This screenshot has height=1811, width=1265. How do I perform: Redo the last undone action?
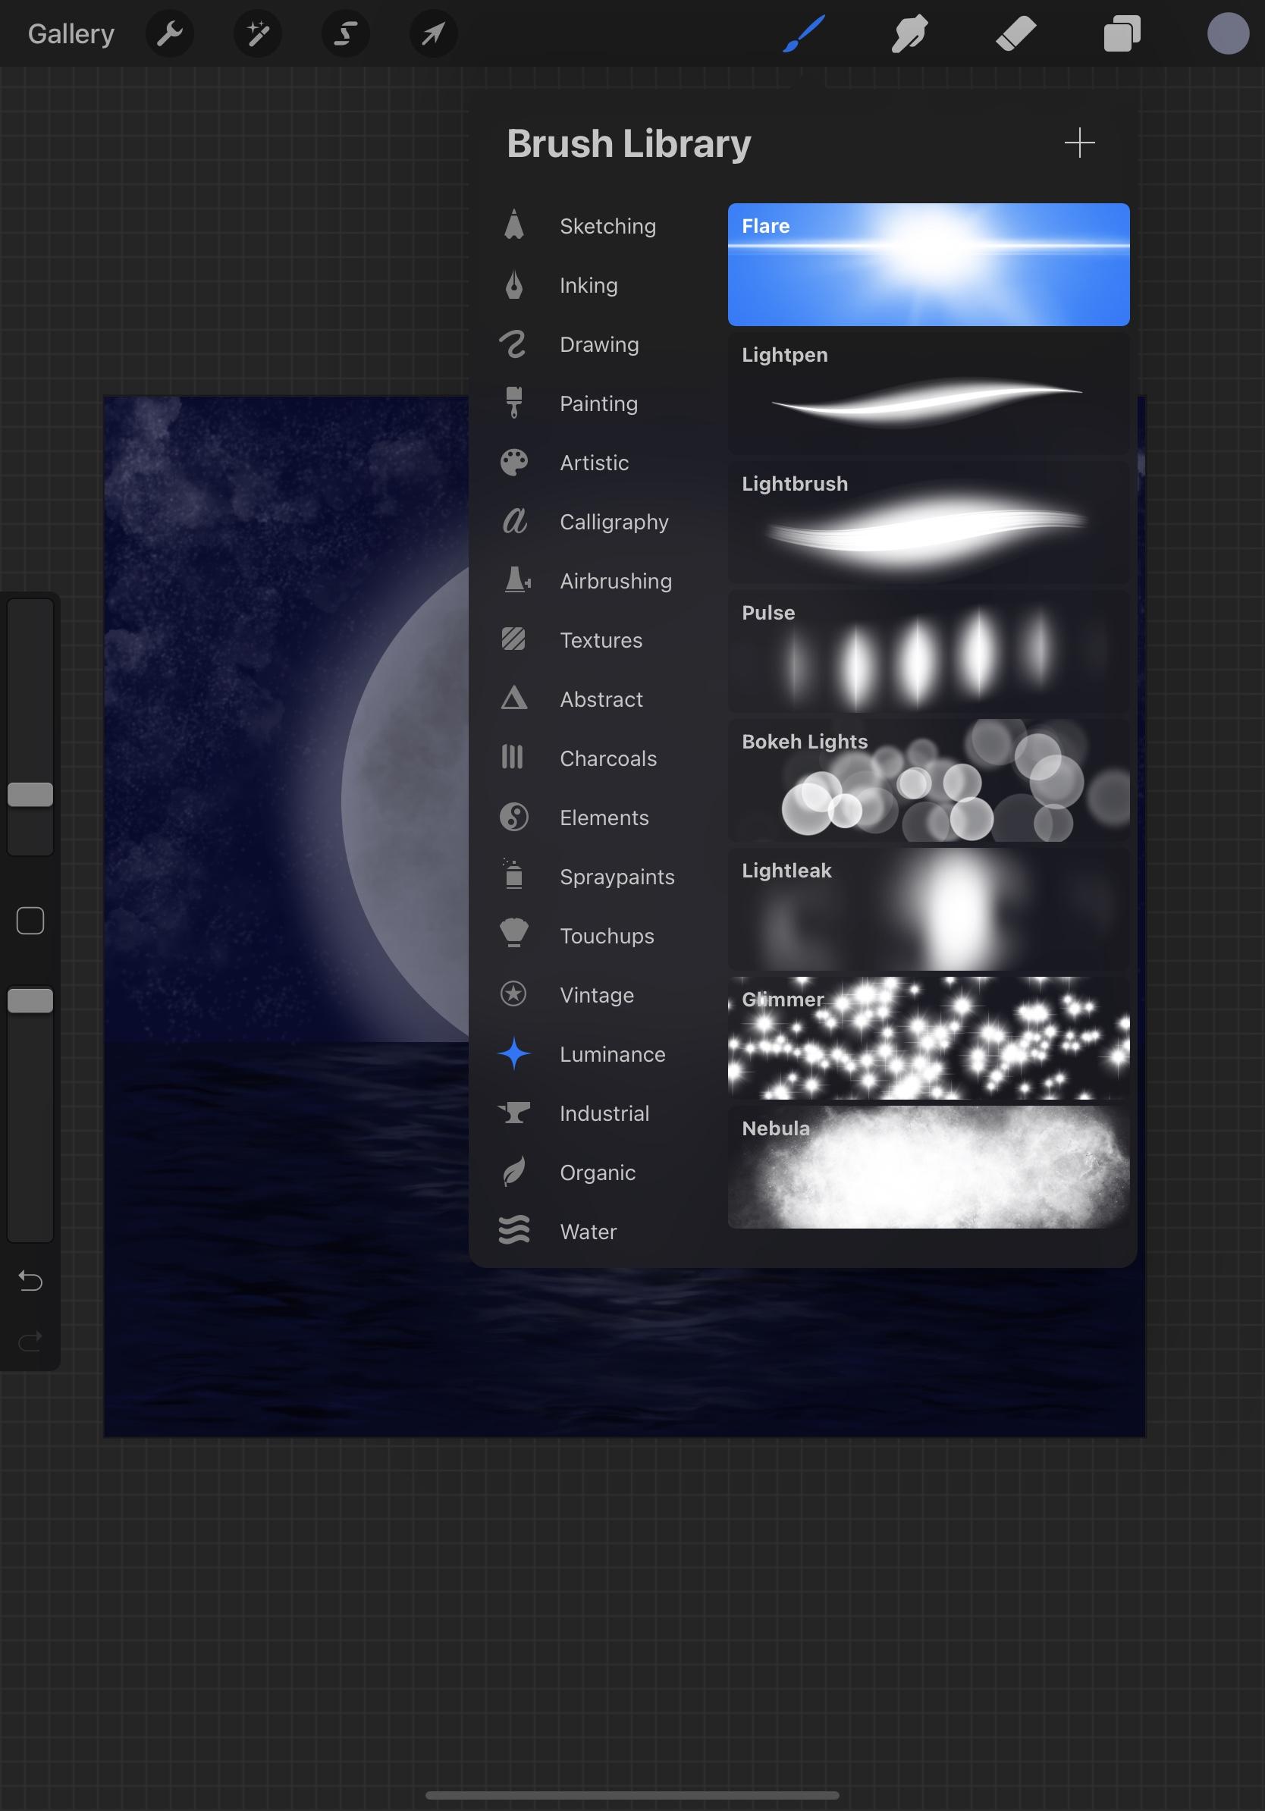30,1341
